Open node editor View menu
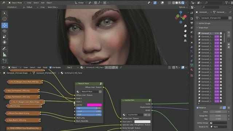The height and width of the screenshot is (131, 233). 25,67
